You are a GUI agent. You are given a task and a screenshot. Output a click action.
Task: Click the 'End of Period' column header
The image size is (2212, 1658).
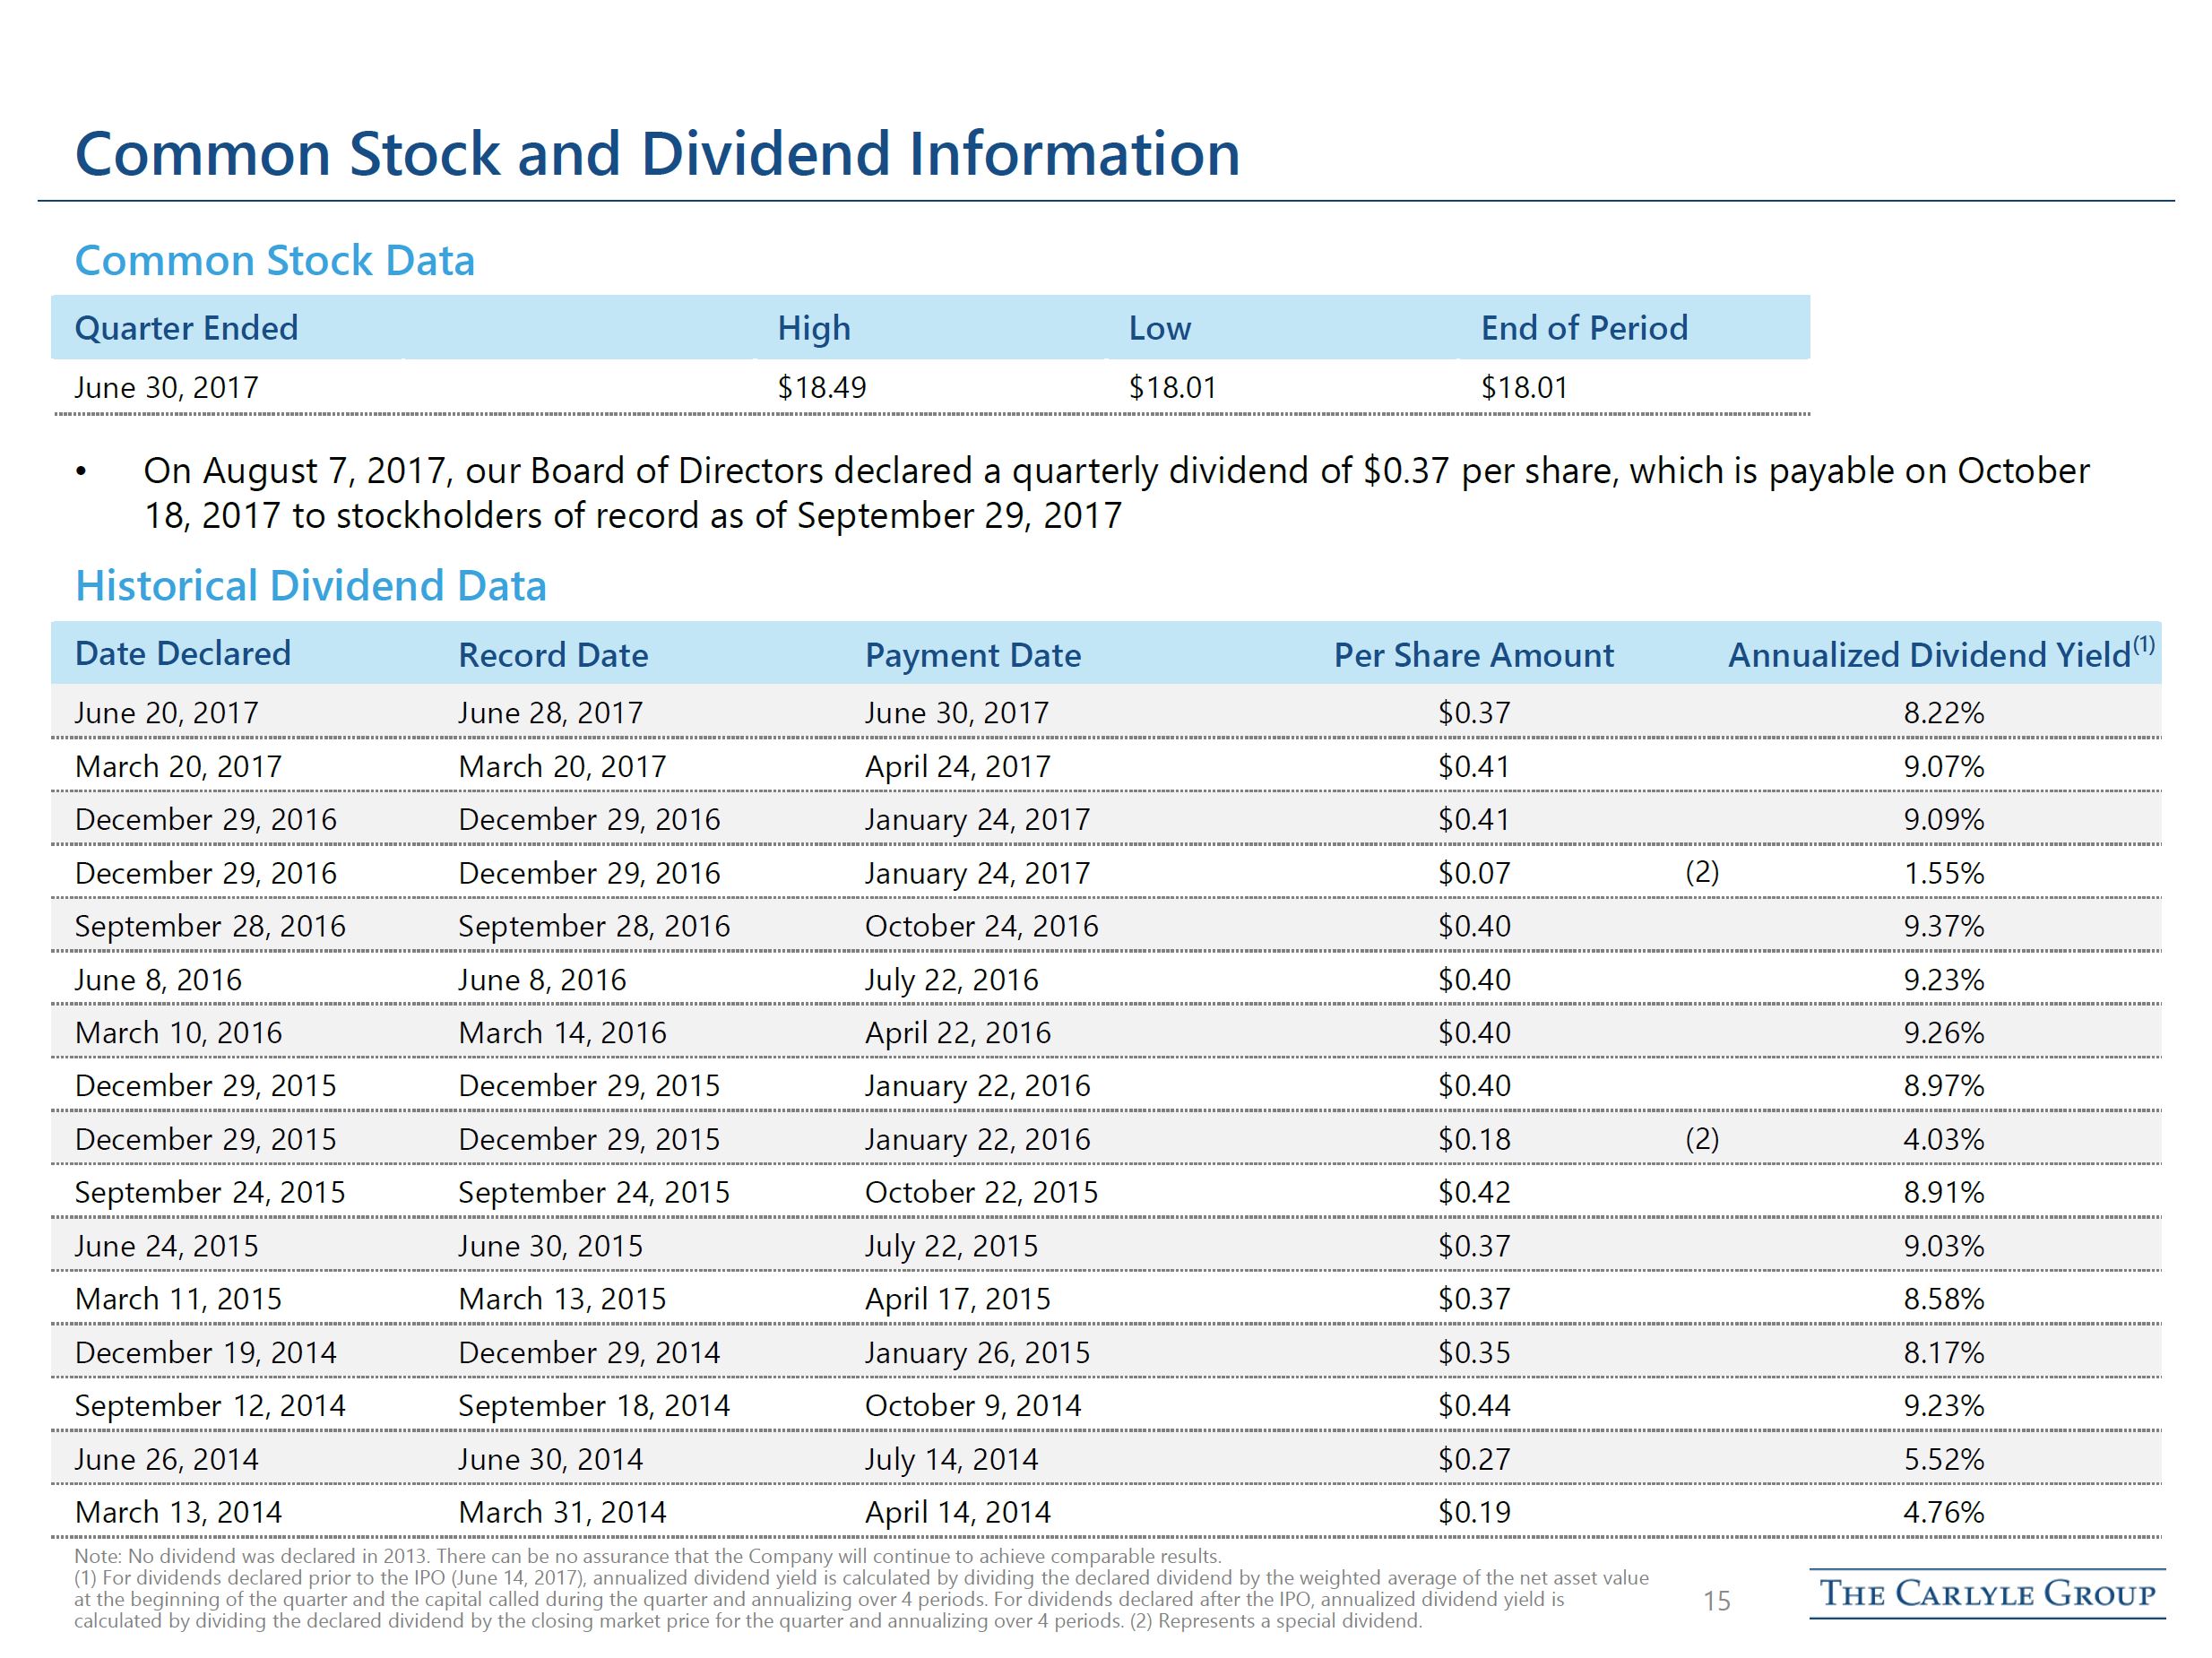[x=1584, y=328]
